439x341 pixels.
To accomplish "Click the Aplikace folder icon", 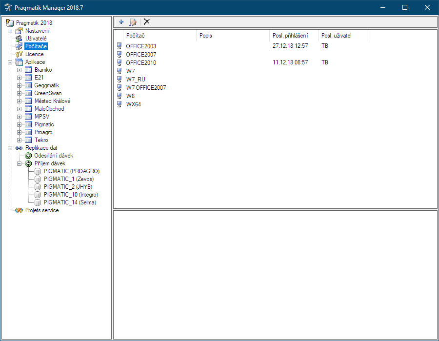I will (19, 62).
